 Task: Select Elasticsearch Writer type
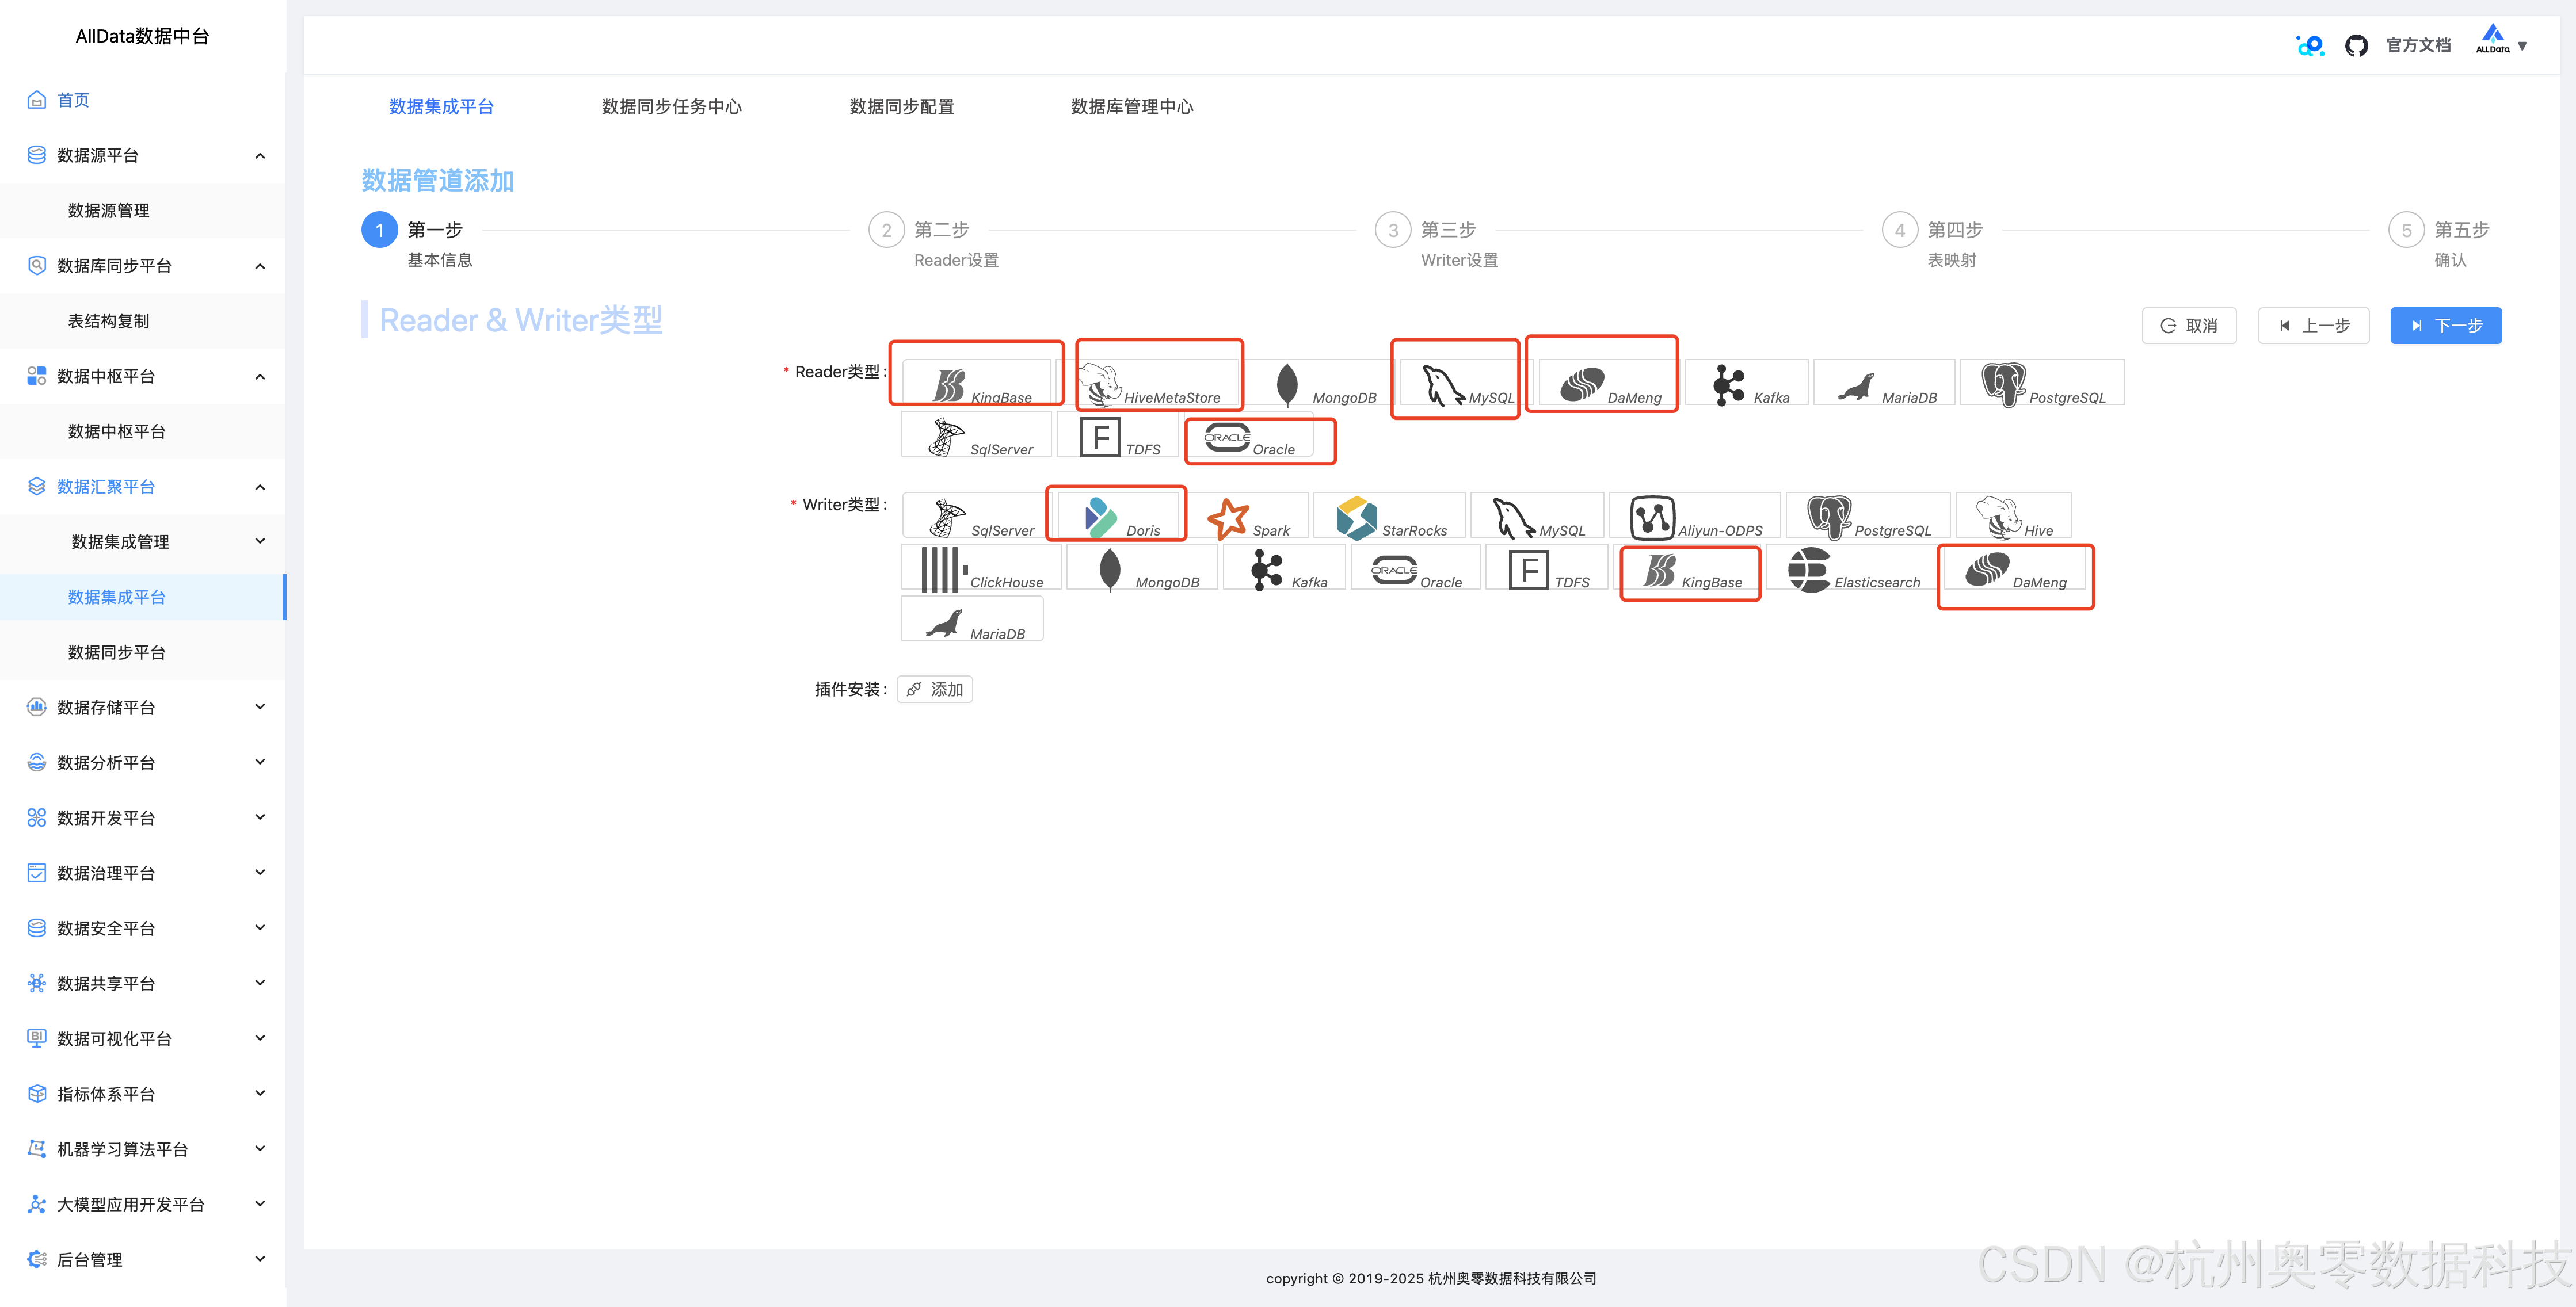(1852, 568)
